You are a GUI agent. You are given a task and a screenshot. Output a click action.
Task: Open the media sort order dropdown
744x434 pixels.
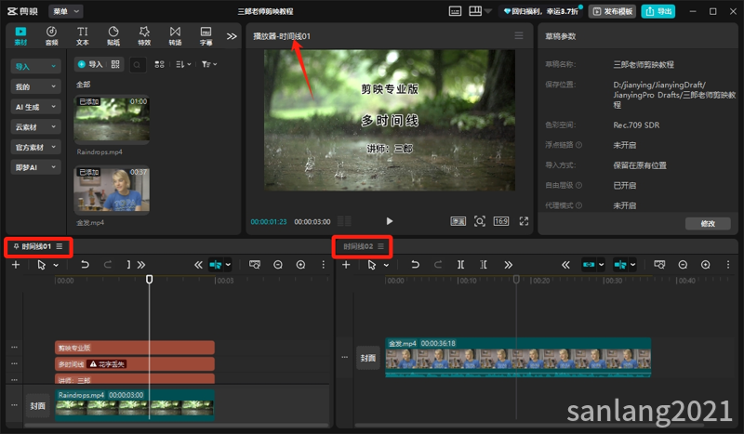pyautogui.click(x=183, y=64)
